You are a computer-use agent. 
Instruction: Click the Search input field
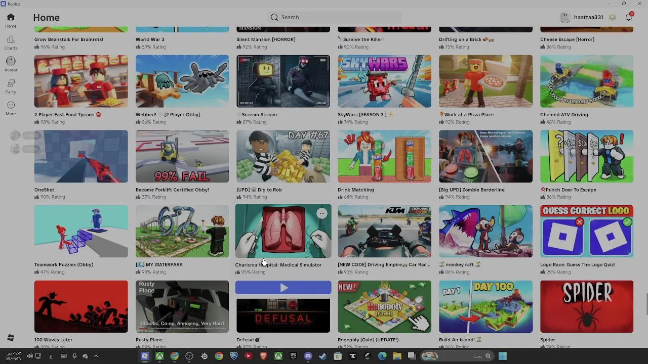click(x=334, y=17)
